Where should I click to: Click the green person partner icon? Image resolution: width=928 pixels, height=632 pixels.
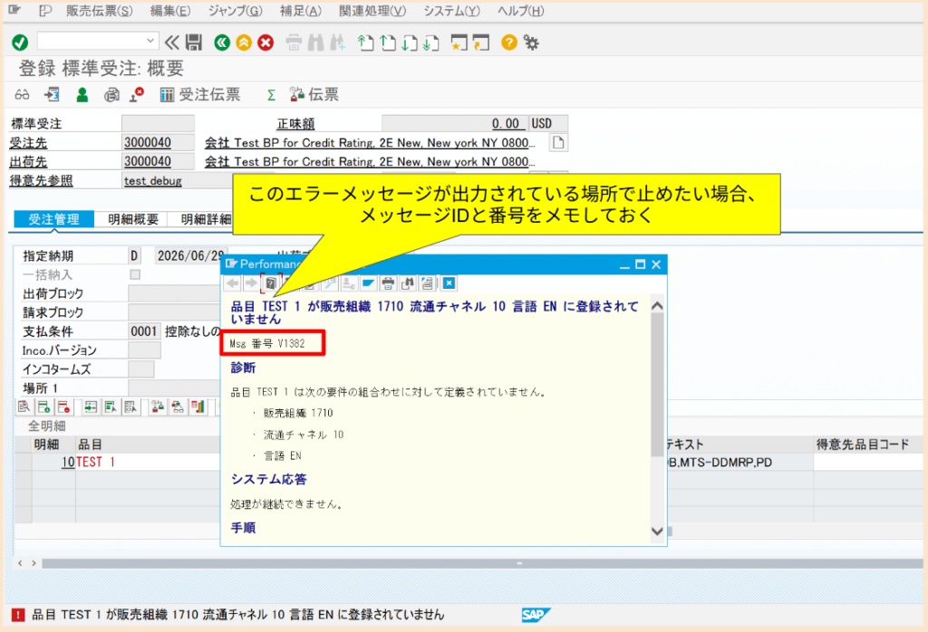coord(82,94)
